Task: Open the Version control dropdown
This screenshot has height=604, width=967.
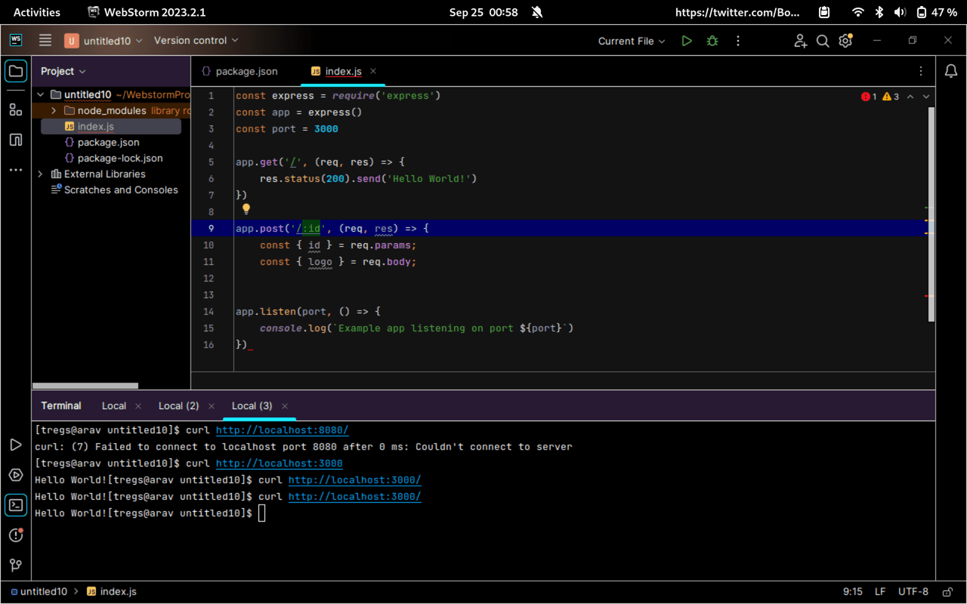Action: pyautogui.click(x=196, y=41)
